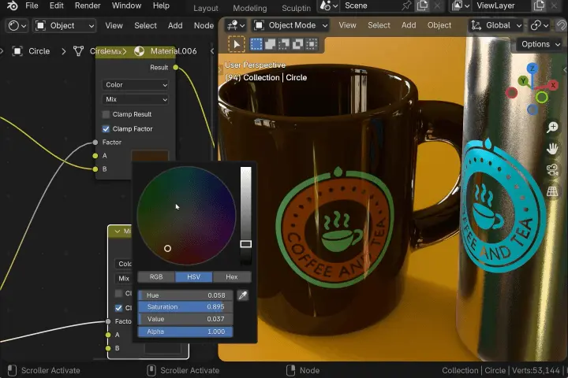The height and width of the screenshot is (378, 568).
Task: Switch to the Layout workspace tab
Action: coord(205,8)
